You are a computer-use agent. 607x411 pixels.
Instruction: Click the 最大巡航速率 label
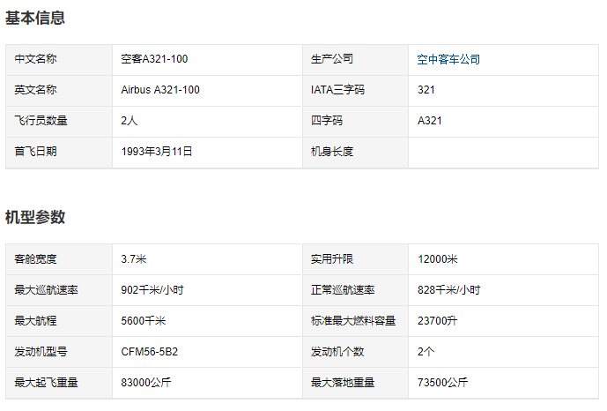(46, 290)
